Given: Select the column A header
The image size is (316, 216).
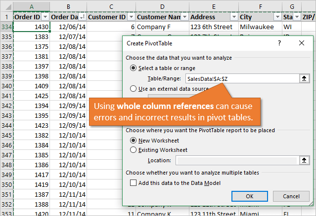Looking at the screenshot, I should [x=32, y=5].
